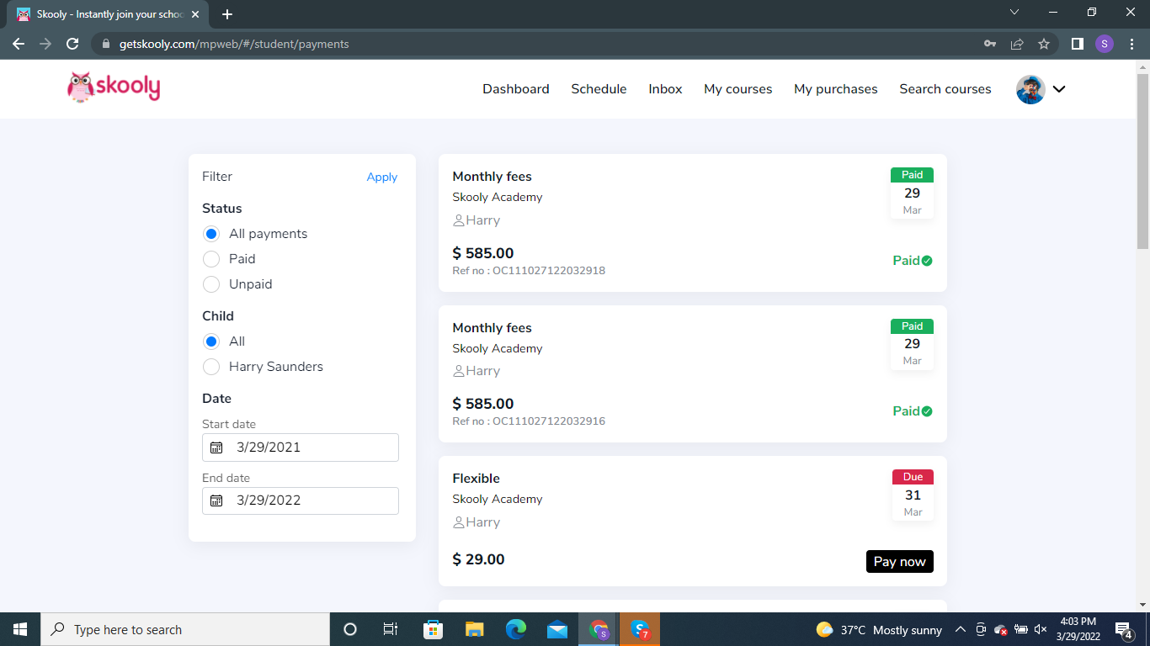The width and height of the screenshot is (1150, 646).
Task: Open the weather widget showing 37°C
Action: point(879,630)
